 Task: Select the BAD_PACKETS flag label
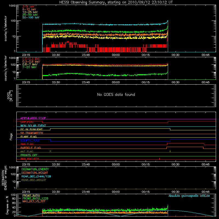pos(30,159)
